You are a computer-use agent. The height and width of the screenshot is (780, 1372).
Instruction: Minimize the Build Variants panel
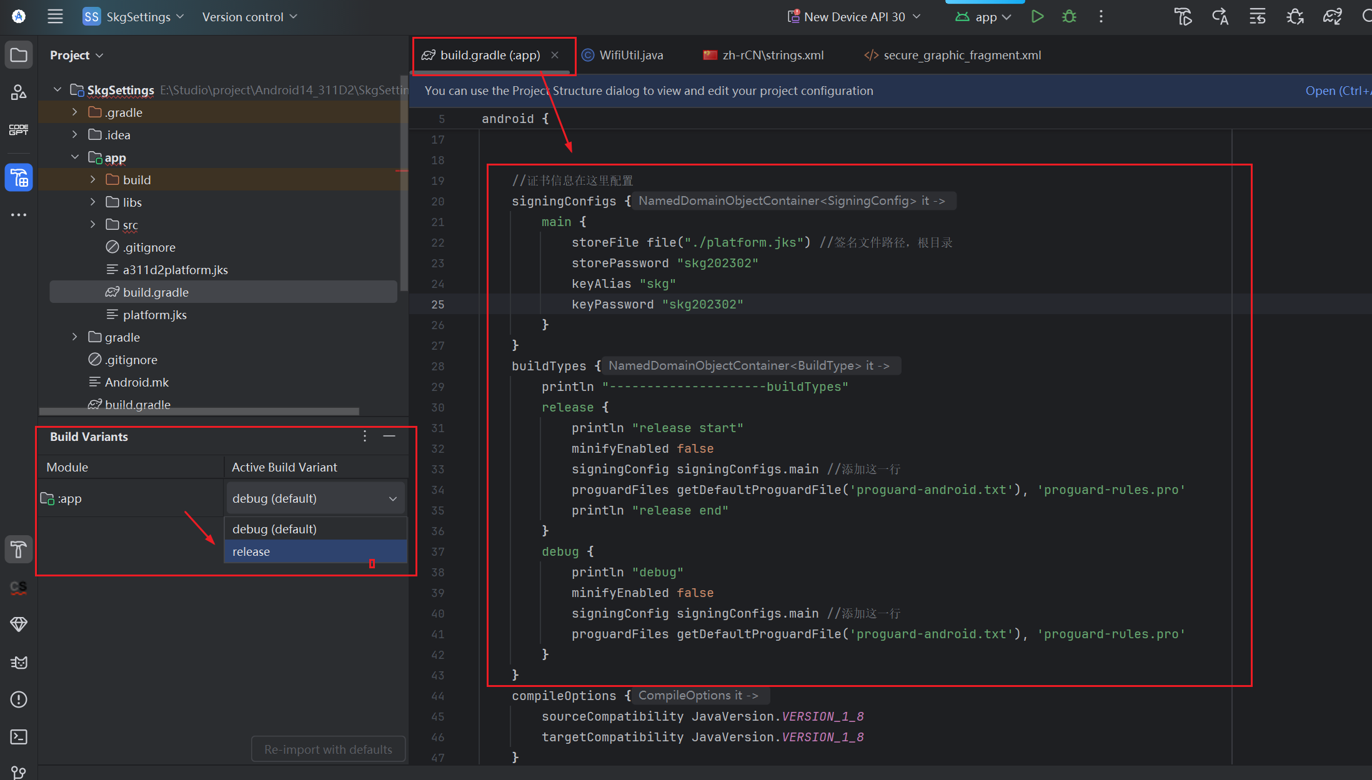pyautogui.click(x=389, y=437)
